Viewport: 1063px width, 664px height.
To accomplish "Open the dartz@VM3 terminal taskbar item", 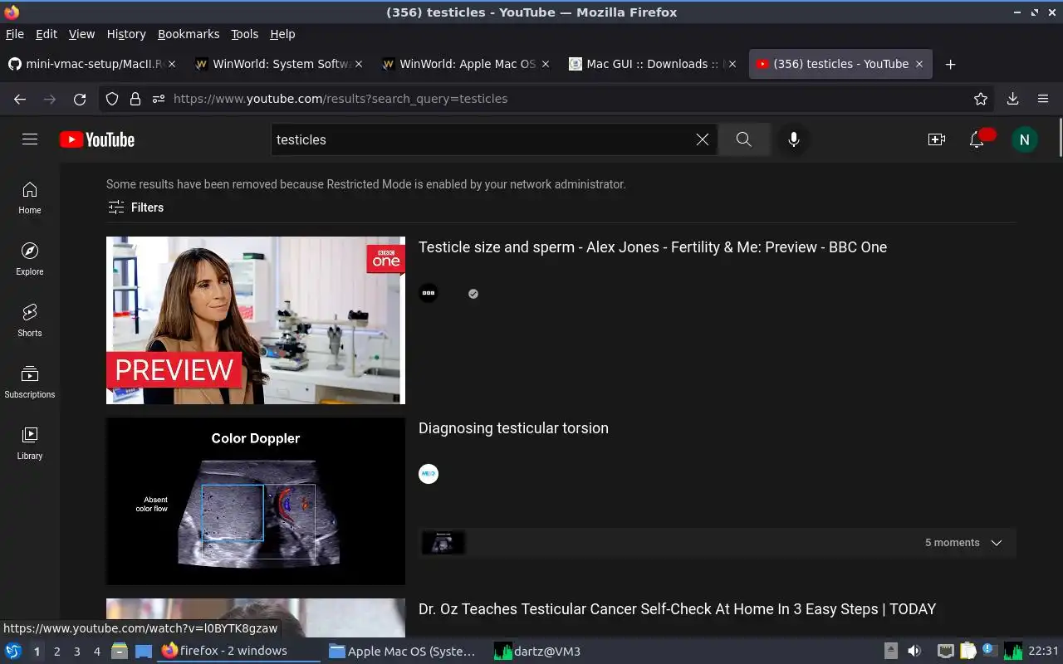I will coord(537,651).
